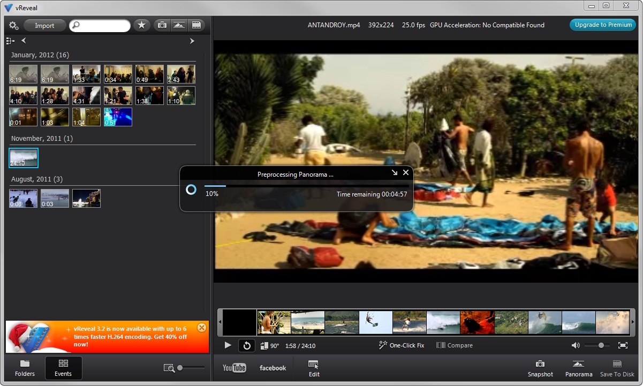Toggle the loop playback button
Image resolution: width=643 pixels, height=386 pixels.
[247, 345]
